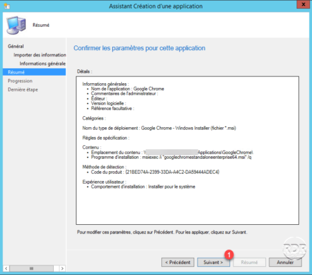Click the 'Commentaires de l'administrateur' line
The height and width of the screenshot is (275, 312).
pos(125,93)
